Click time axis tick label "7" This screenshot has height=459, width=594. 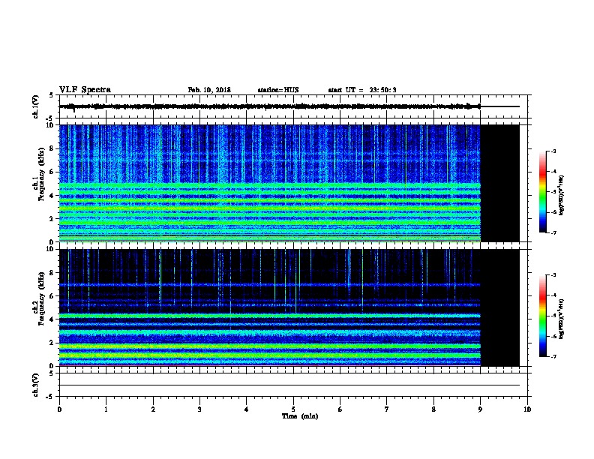387,409
